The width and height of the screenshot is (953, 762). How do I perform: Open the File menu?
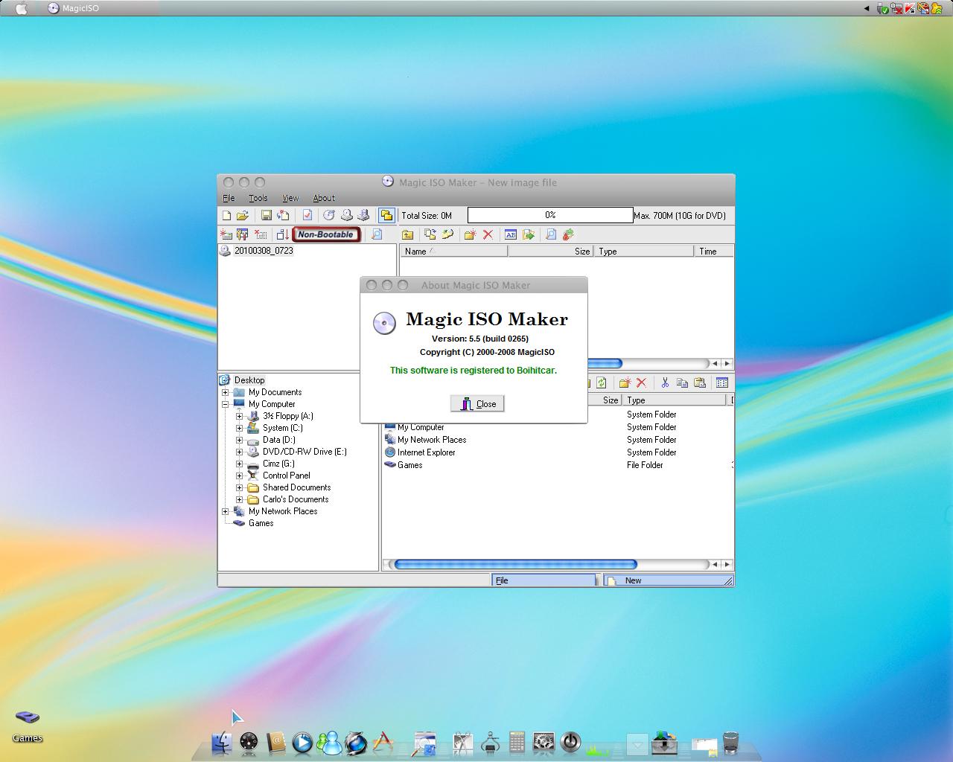click(229, 198)
